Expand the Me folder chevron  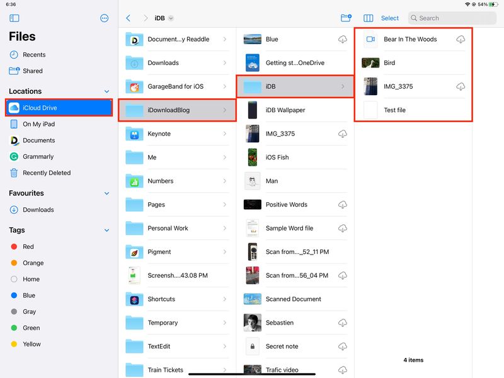click(x=225, y=157)
